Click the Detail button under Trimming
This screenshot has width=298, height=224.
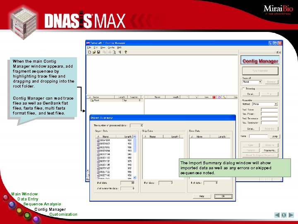pos(251,94)
